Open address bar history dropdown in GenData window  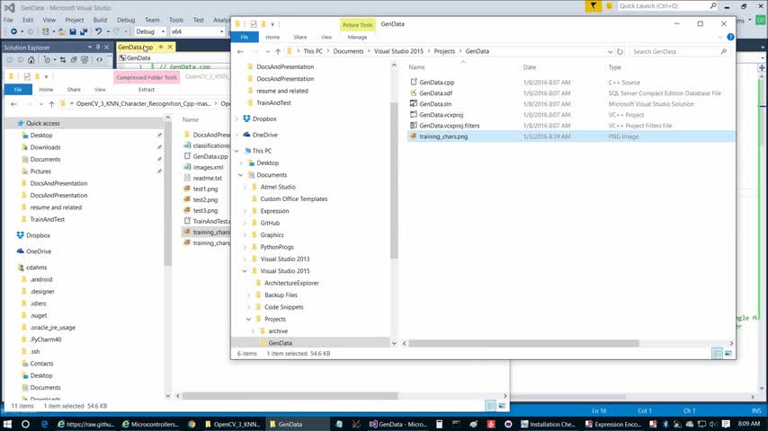610,51
